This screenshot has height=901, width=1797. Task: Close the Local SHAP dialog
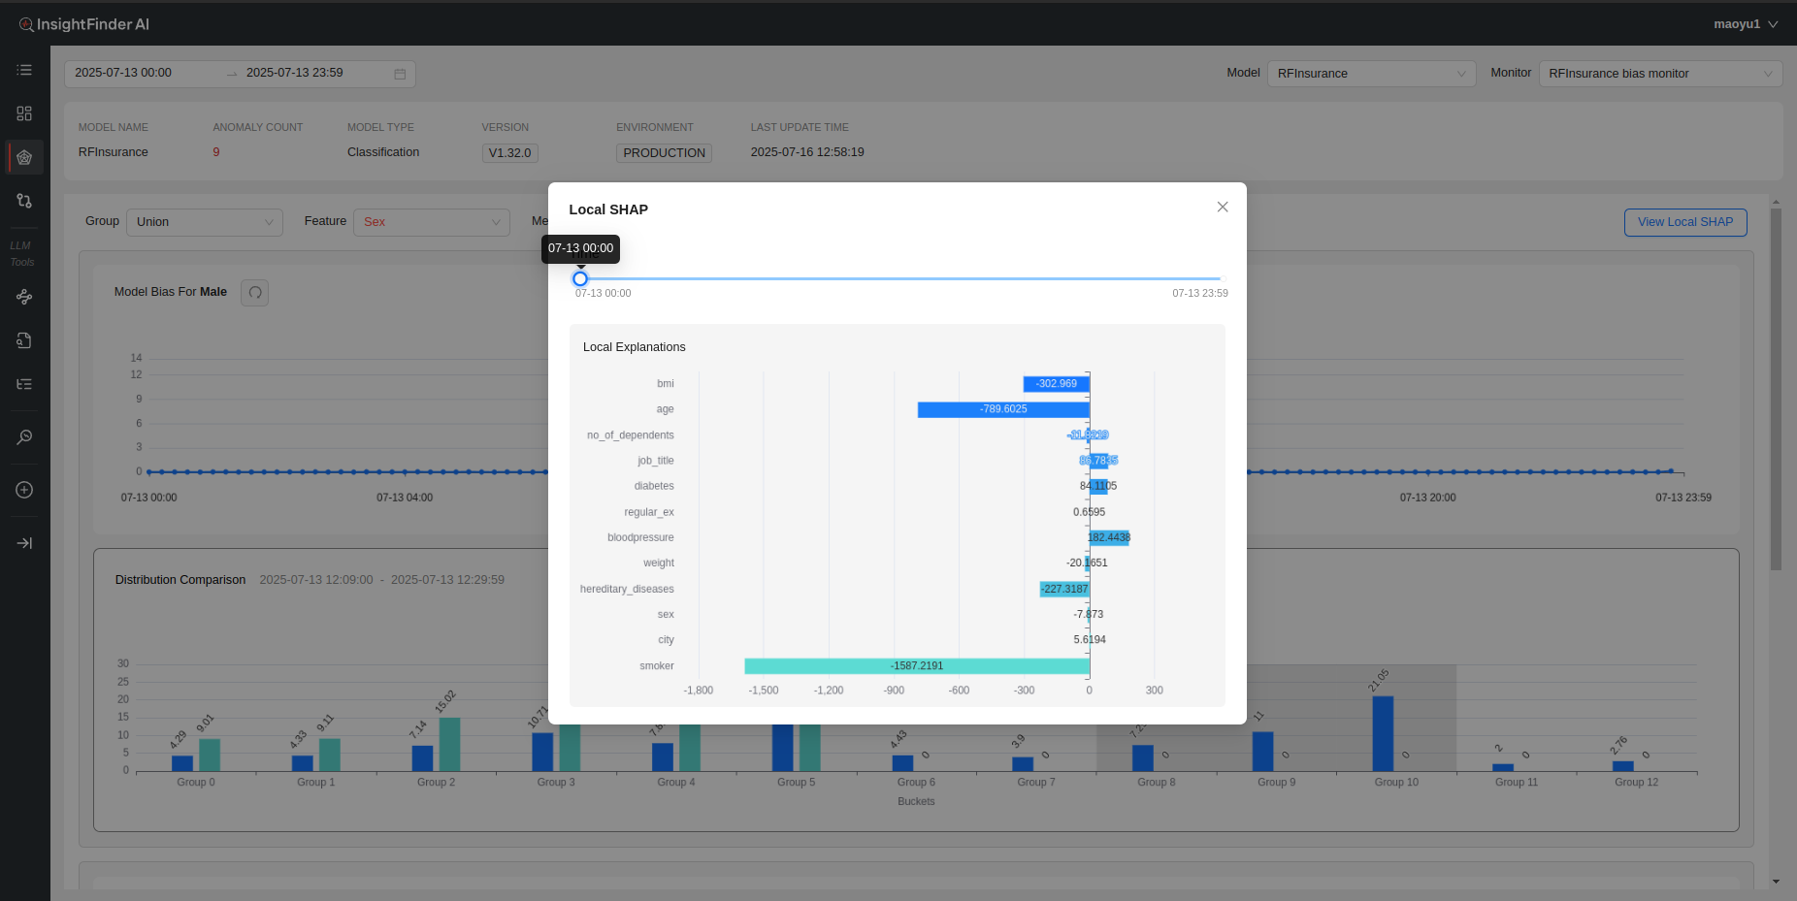(x=1222, y=207)
